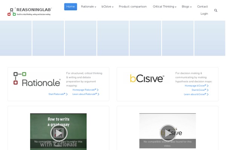Screen dimensions: 226x150
Task: Expand the bCisive menu dropdown
Action: 107,7
